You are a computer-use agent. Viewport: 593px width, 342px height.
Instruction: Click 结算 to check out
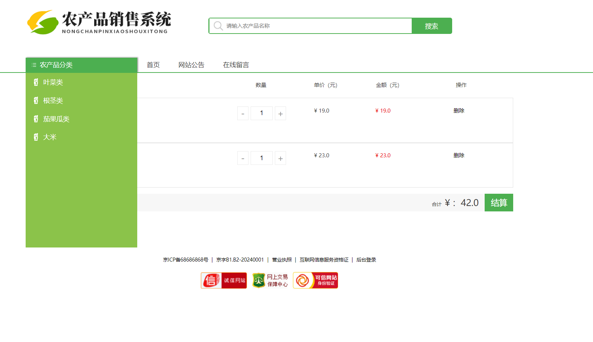pos(499,203)
